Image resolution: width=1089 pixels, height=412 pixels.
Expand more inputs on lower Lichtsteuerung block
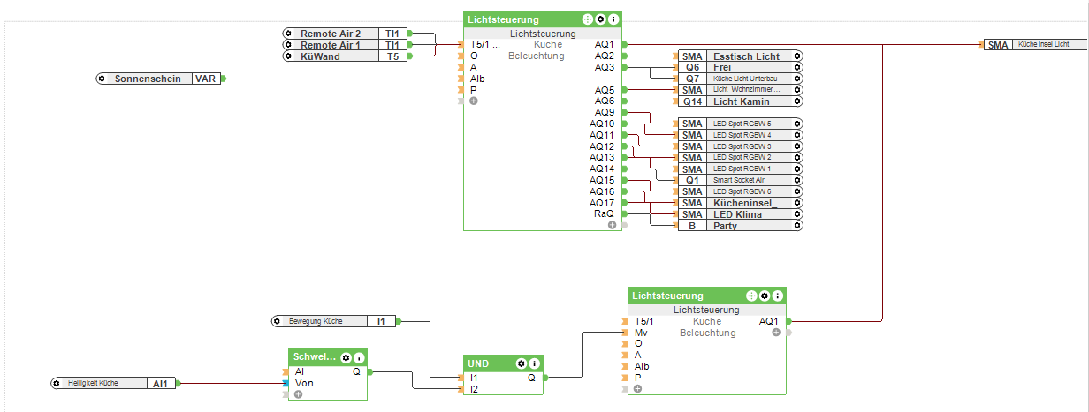pyautogui.click(x=638, y=388)
